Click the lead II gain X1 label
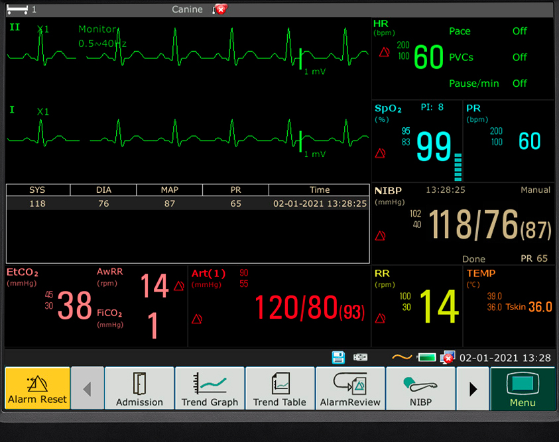 [43, 29]
